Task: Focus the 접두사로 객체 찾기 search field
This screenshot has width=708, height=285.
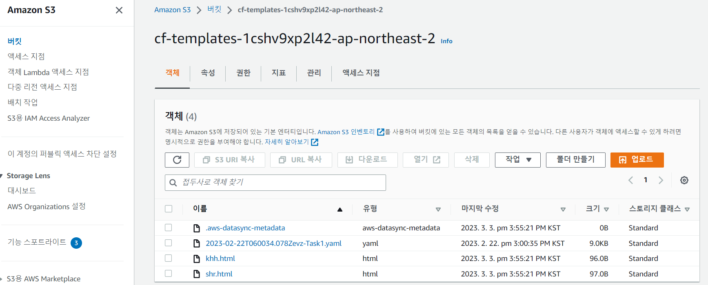Action: pyautogui.click(x=275, y=183)
